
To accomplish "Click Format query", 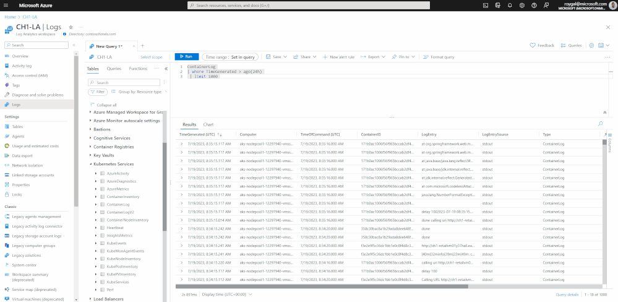I will 439,57.
